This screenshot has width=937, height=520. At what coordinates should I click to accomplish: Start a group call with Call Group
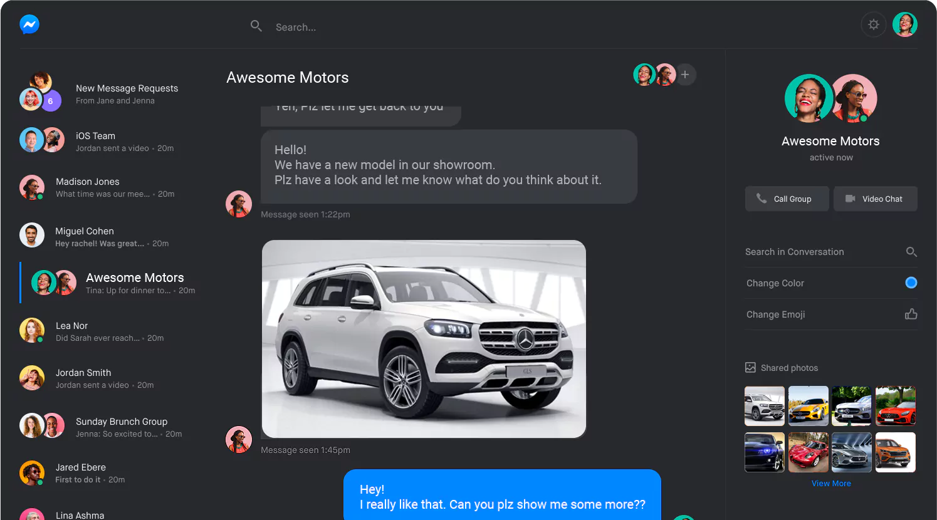[787, 199]
